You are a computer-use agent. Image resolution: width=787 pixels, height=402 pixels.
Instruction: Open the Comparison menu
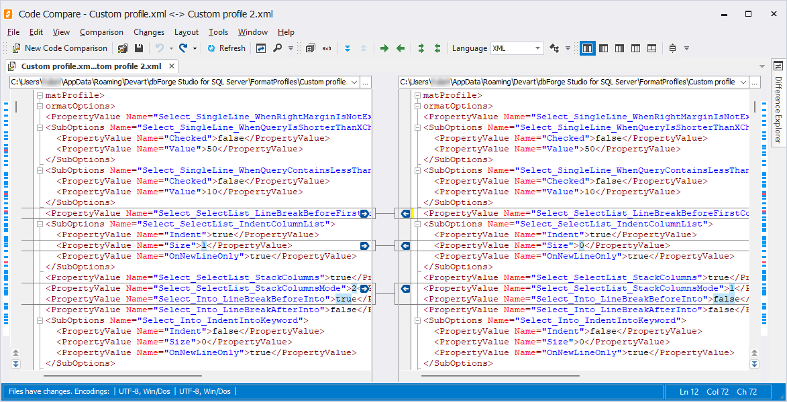(101, 32)
